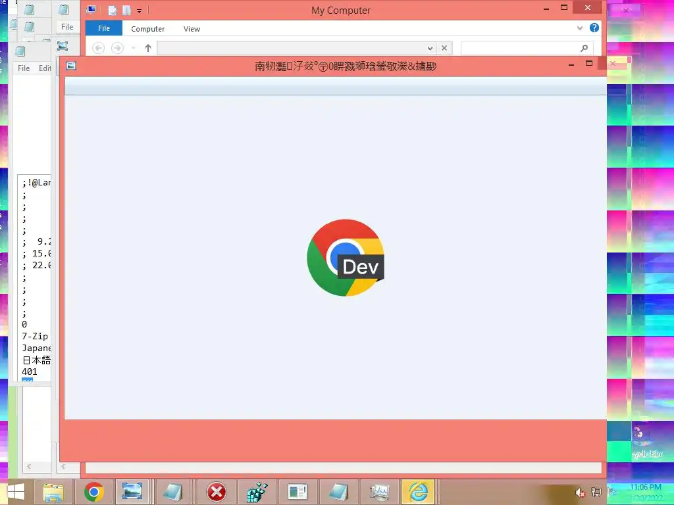Click the computer icon in My Computer's title bar
This screenshot has width=674, height=505.
(91, 10)
